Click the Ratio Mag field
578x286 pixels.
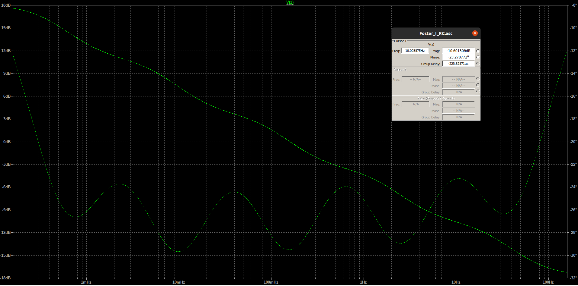coord(458,104)
